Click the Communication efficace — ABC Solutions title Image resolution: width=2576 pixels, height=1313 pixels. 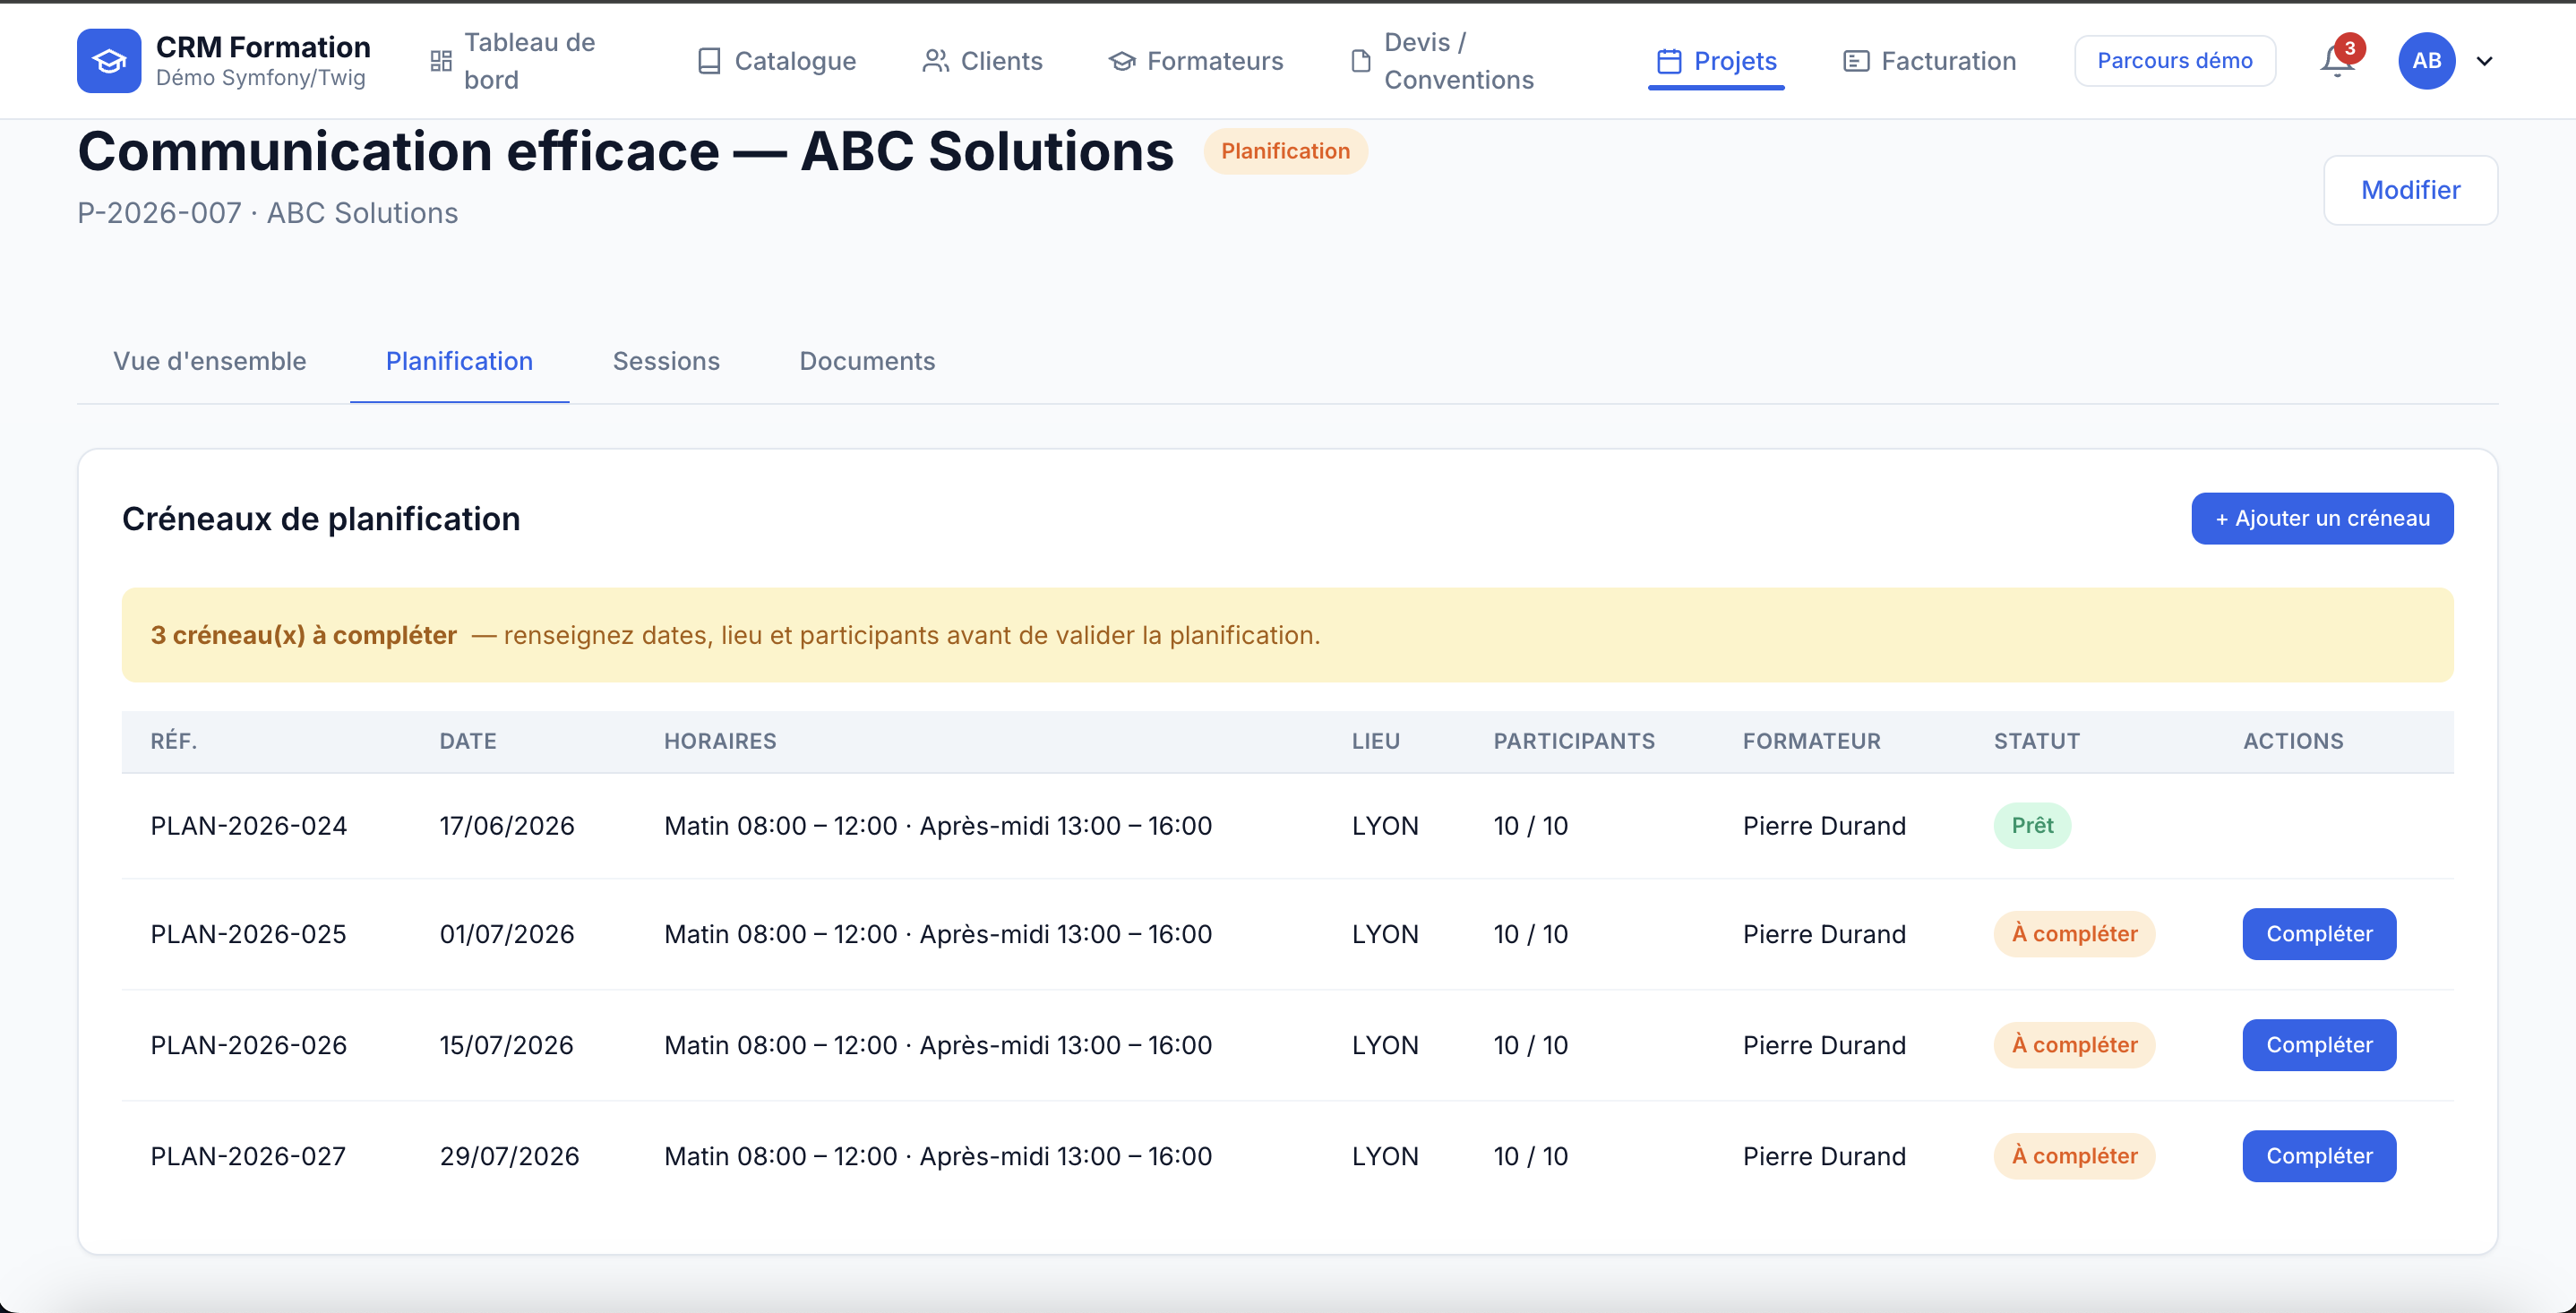[626, 151]
